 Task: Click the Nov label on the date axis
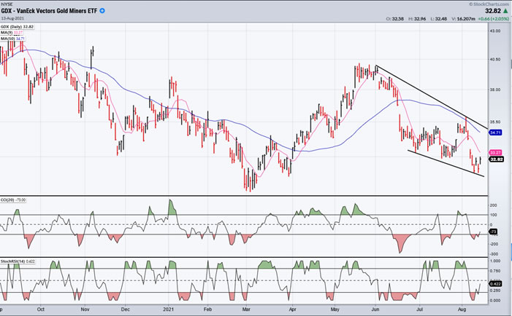[85, 309]
